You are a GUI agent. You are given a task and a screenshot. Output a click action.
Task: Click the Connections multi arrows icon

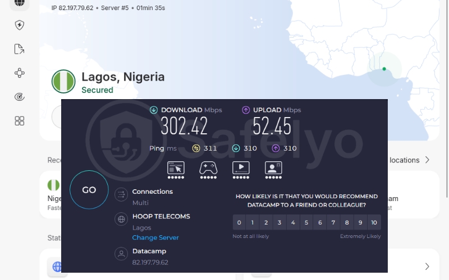(121, 194)
